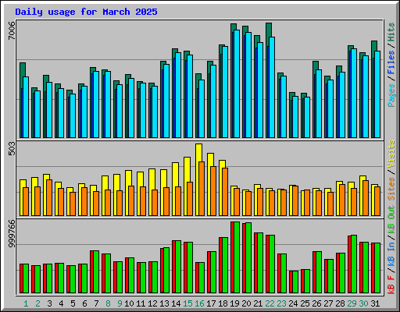400x312 pixels.
Task: Click day 20 on the x-axis
Action: (246, 303)
